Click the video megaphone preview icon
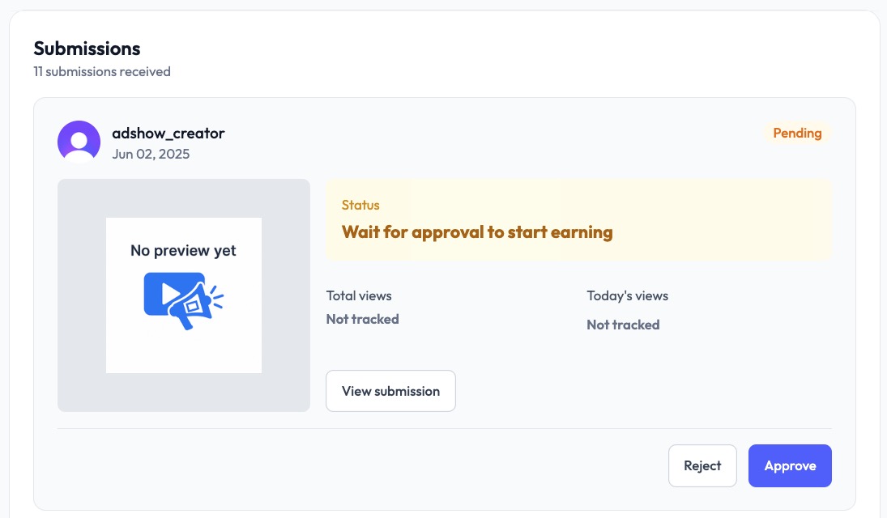The height and width of the screenshot is (518, 887). tap(184, 301)
